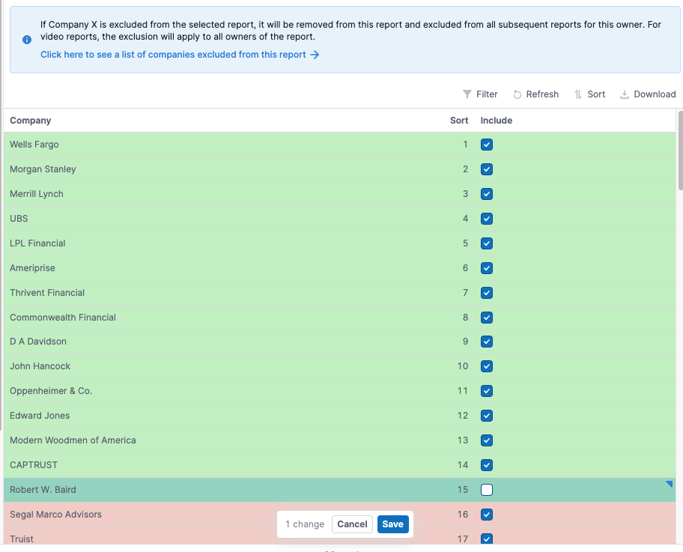683x552 pixels.
Task: Click Modern Woodmen of America company cell
Action: point(73,440)
